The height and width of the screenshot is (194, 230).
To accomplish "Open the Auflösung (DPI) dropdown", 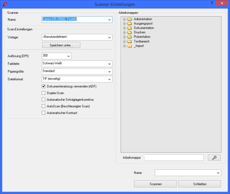I will pyautogui.click(x=56, y=56).
